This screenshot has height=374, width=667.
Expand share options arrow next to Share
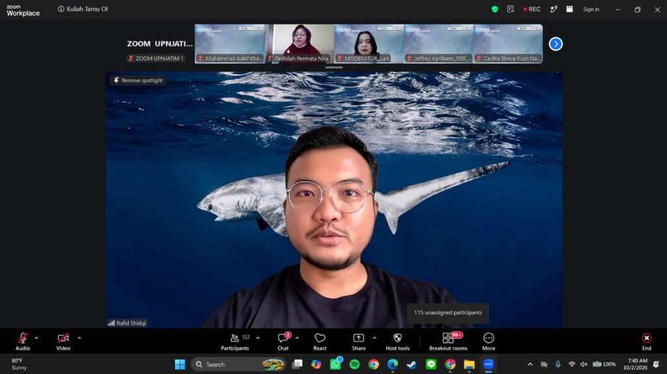pyautogui.click(x=375, y=338)
